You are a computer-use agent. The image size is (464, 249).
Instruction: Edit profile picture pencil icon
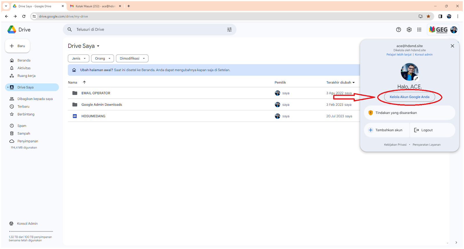coord(416,79)
